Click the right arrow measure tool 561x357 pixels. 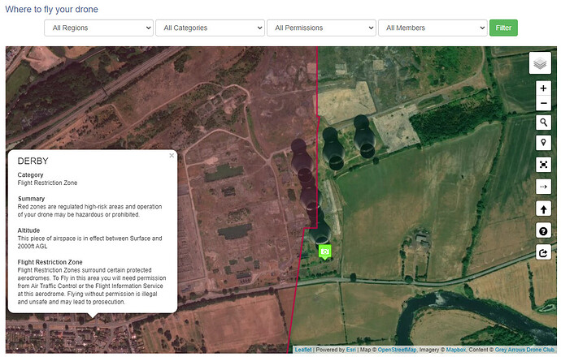(543, 187)
